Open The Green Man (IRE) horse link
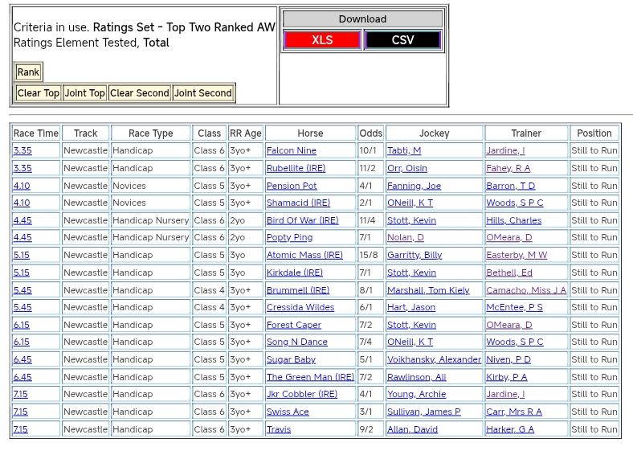This screenshot has width=633, height=455. coord(310,378)
